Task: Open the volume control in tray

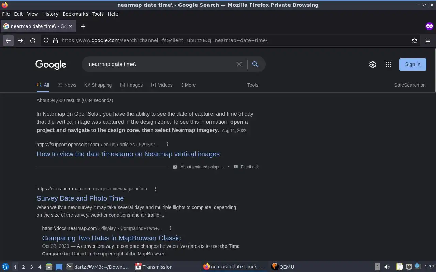Action: pyautogui.click(x=387, y=267)
